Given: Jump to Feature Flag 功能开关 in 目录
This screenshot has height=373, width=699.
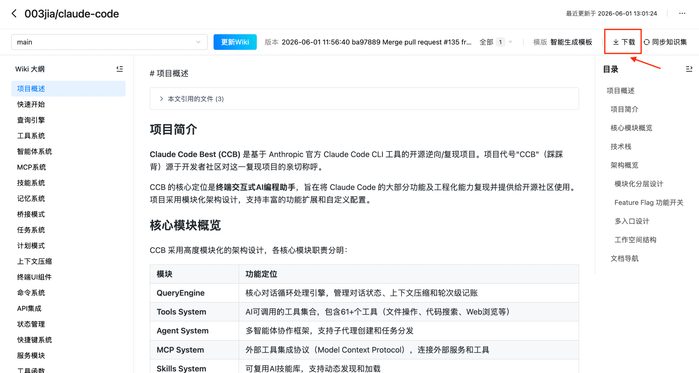Looking at the screenshot, I should 649,203.
